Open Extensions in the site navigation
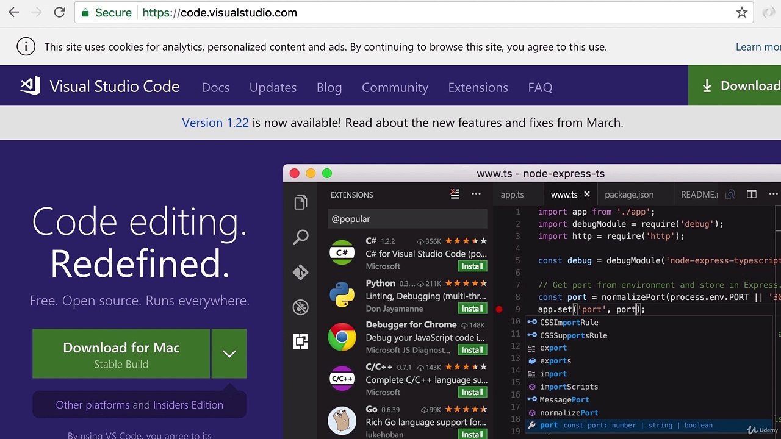Screen dimensions: 781x439 (478, 87)
